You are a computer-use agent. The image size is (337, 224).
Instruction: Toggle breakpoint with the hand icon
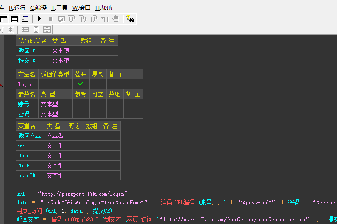coord(116,19)
